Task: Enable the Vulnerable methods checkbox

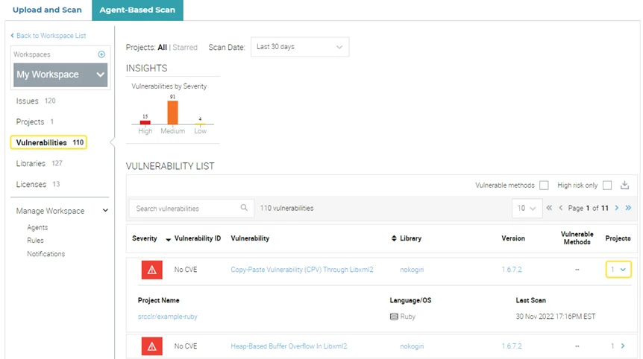Action: [544, 185]
